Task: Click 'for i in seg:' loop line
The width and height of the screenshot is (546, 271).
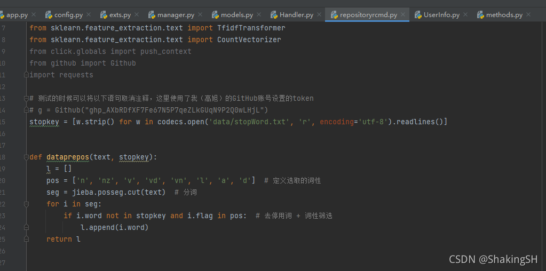Action: (74, 204)
